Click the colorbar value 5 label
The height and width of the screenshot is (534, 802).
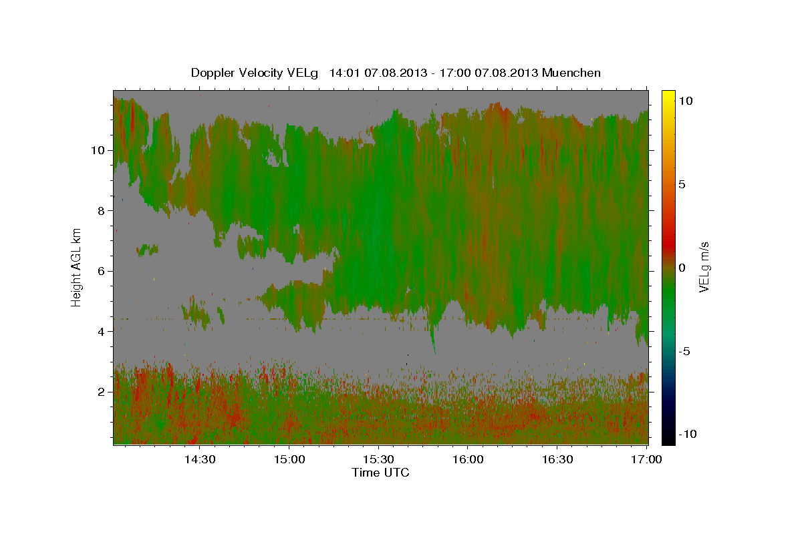click(x=682, y=184)
